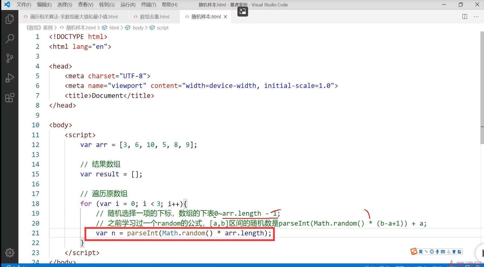Image resolution: width=484 pixels, height=267 pixels.
Task: Click the html file icon on 数组去重.html tab
Action: pyautogui.click(x=136, y=17)
